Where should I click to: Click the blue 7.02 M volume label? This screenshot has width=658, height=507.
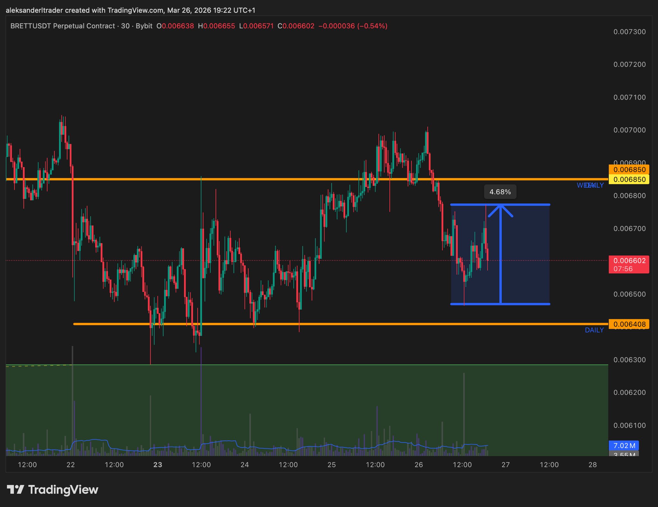click(x=624, y=445)
